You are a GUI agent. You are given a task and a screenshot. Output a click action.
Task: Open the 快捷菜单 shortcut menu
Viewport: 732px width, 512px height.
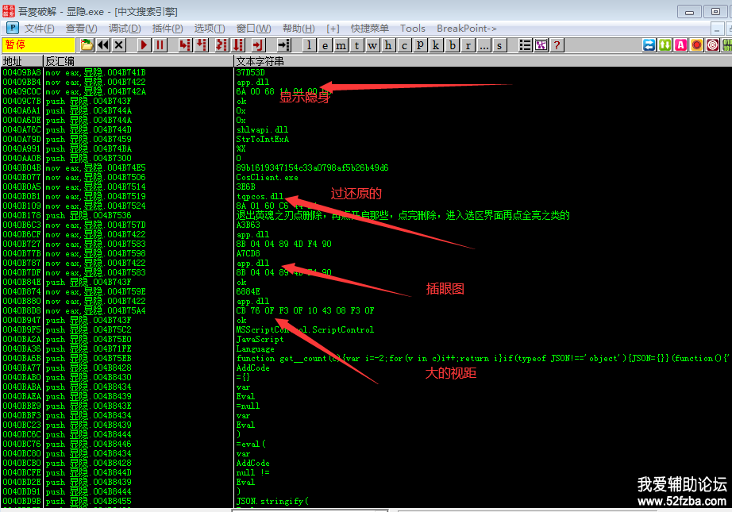point(370,29)
